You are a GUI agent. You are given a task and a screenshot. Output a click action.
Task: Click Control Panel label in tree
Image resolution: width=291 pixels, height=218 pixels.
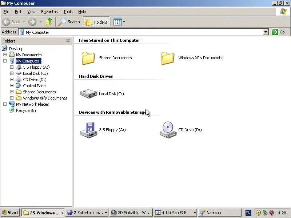(x=35, y=86)
